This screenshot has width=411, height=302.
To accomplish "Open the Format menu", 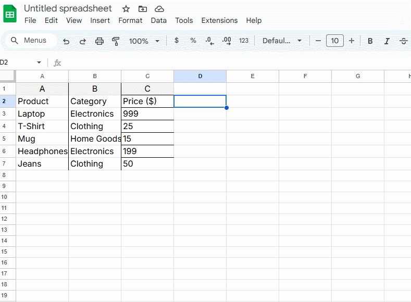I will click(130, 20).
